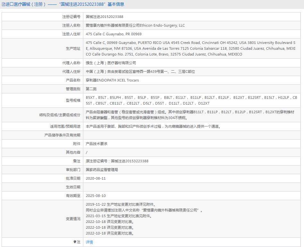This screenshot has width=304, height=247.
Task: Open the 详情 link in the 注 row
Action: click(x=89, y=242)
